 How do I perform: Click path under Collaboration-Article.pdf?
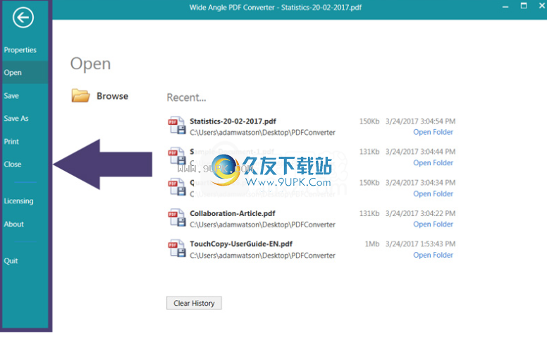[262, 225]
